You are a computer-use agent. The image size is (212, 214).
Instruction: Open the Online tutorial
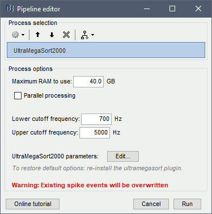33,204
